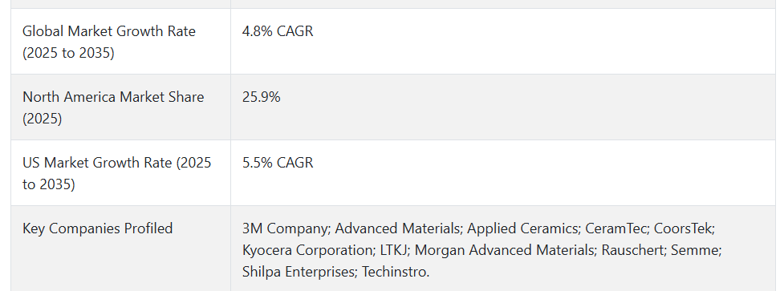The height and width of the screenshot is (291, 780).
Task: Click the Key Companies Profiled label
Action: pos(98,228)
